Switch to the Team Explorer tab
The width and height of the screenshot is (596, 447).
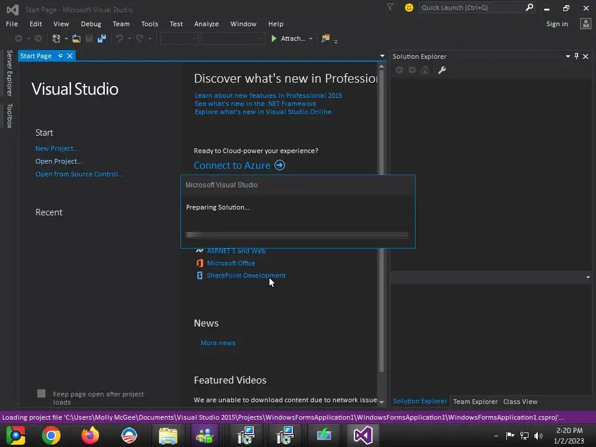point(475,402)
